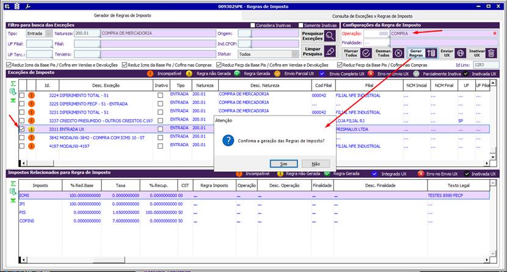
Task: Uncheck selection box of row 3311 ENTRADA UX
Action: (x=21, y=129)
